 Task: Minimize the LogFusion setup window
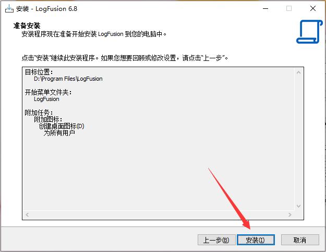click(265, 9)
